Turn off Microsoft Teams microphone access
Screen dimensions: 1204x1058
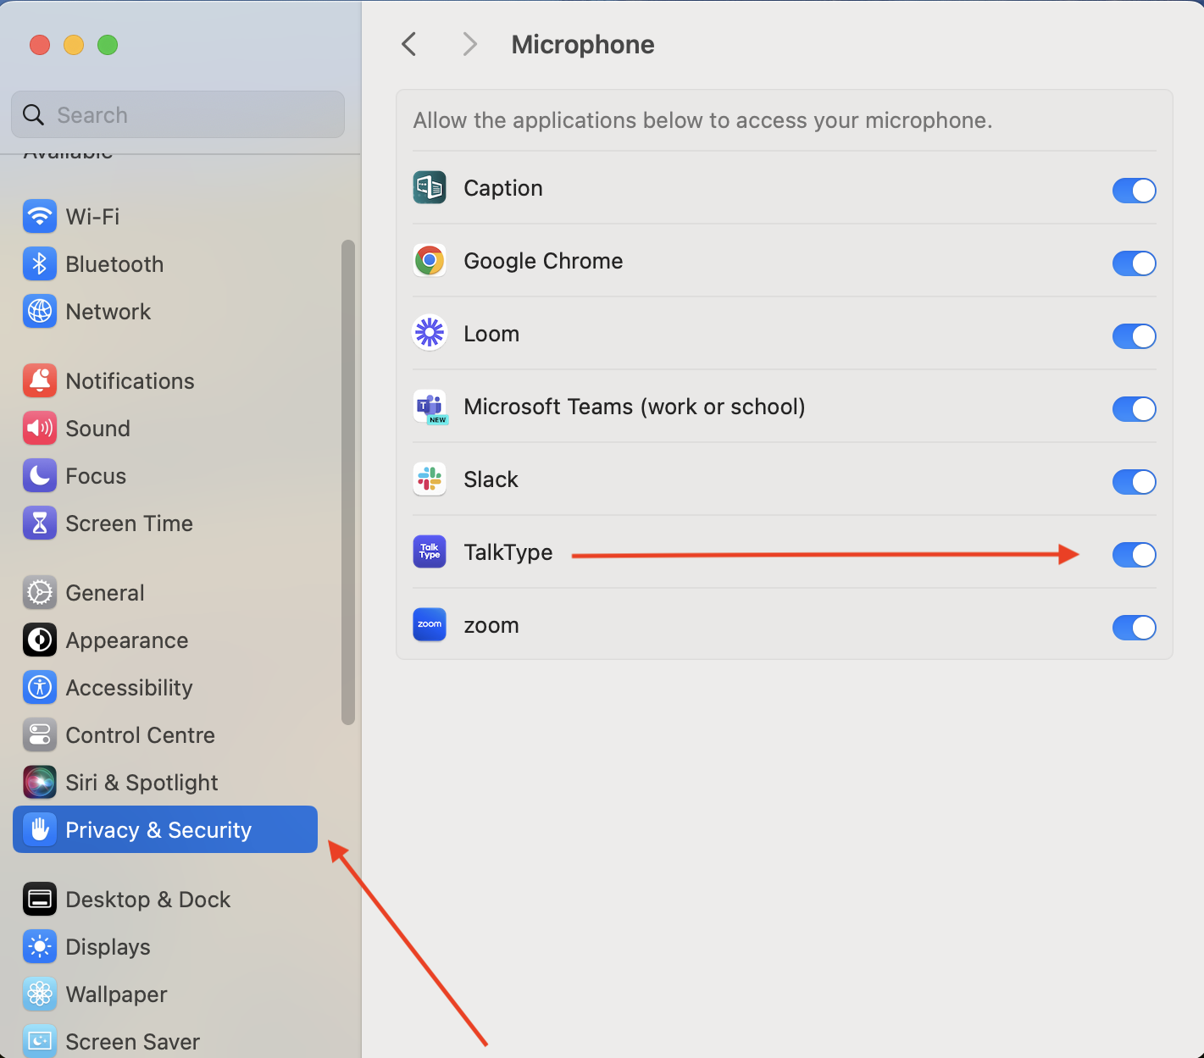pos(1134,409)
